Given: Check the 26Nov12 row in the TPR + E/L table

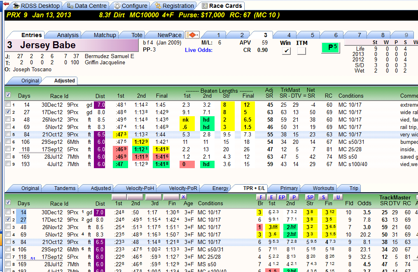Looking at the screenshot, I should pyautogui.click(x=8, y=227).
